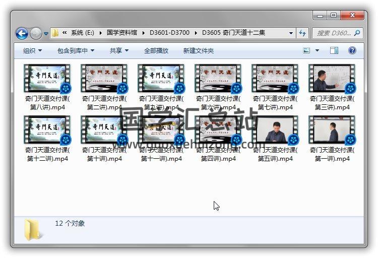This screenshot has width=378, height=258.
Task: Select video 奇门天道交付课(第六讲).mp4 thumbnail
Action: tap(218, 79)
